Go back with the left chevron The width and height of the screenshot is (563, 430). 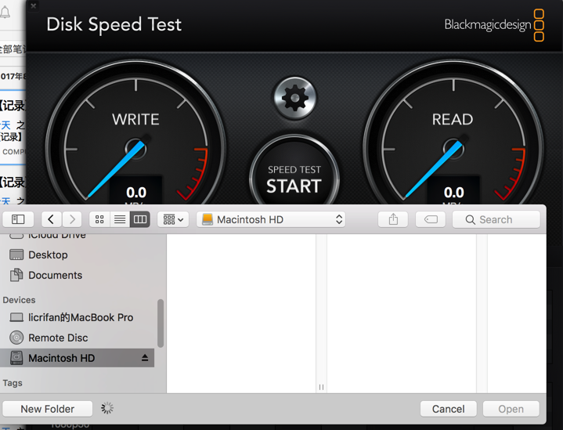pos(51,220)
